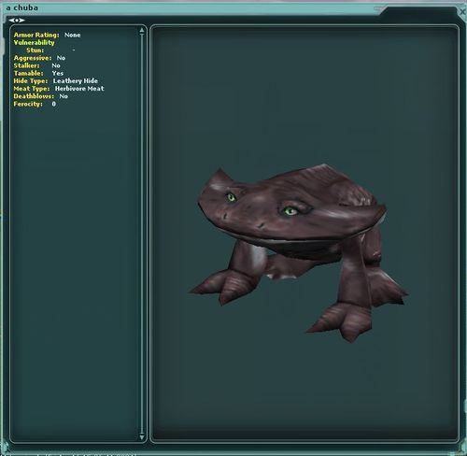Screen dimensions: 467x456
Task: Click the left arrow above the stats panel
Action: tap(11, 21)
